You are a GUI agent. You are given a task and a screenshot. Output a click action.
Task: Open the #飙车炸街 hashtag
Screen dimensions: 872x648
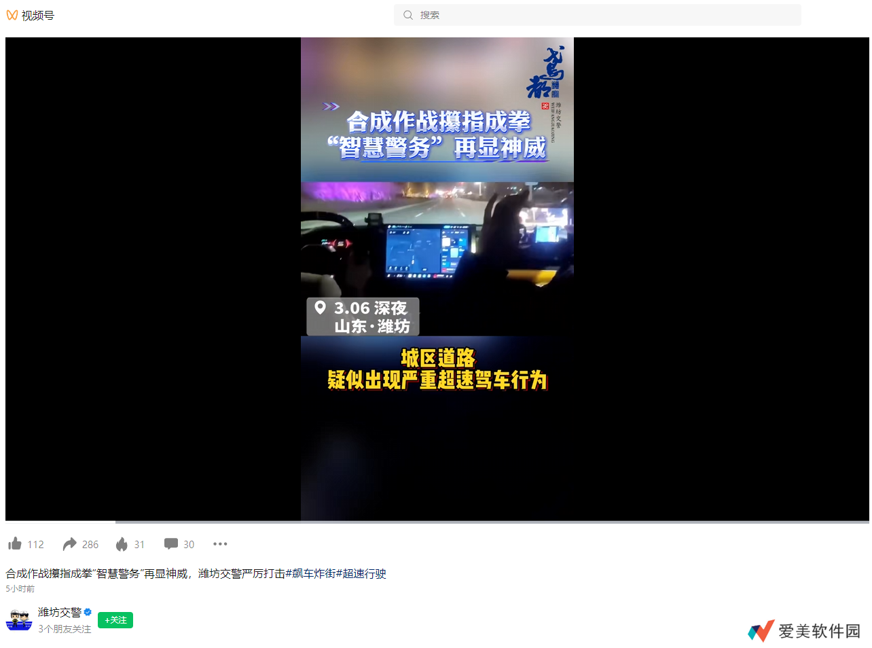[311, 574]
